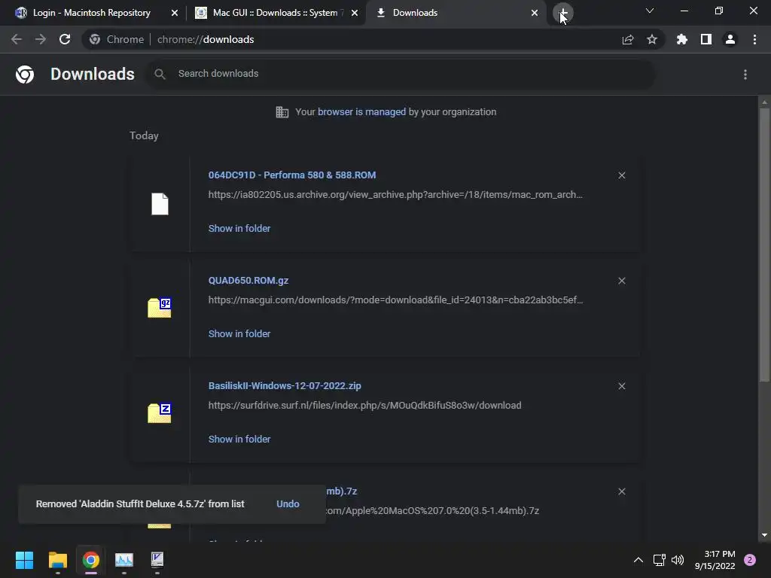Open Chrome's three-dot main menu

click(x=754, y=39)
